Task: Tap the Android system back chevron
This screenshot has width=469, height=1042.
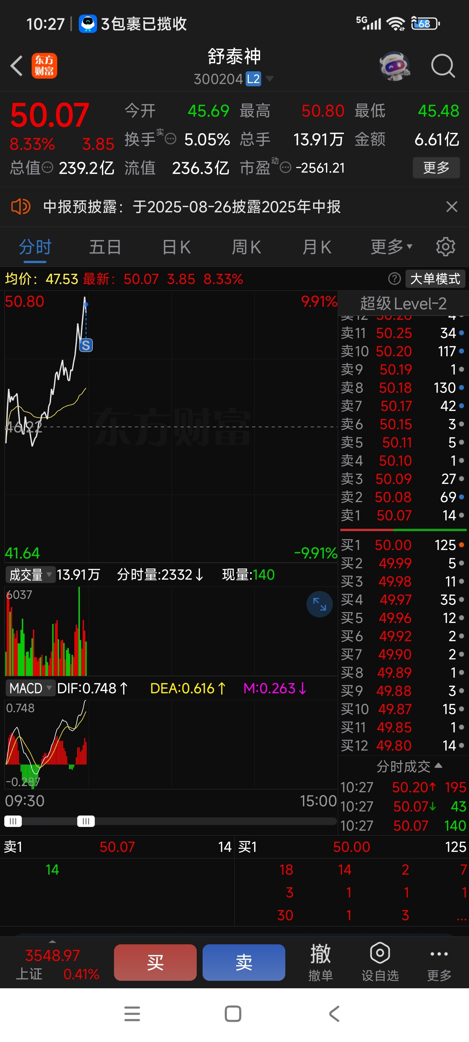Action: [334, 1014]
